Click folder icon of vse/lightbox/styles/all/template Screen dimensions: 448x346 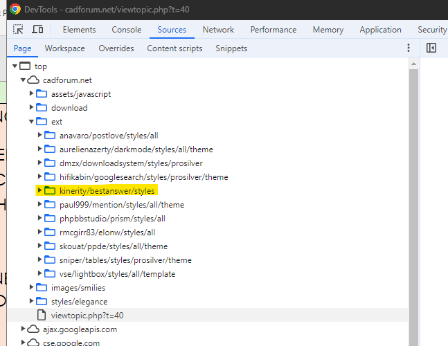coord(50,274)
